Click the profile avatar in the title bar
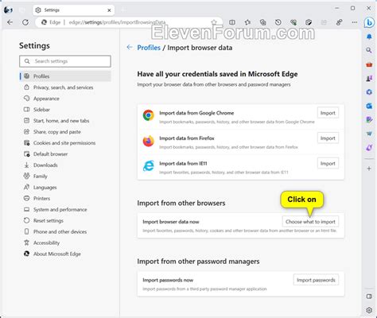377x318 pixels. pyautogui.click(x=8, y=10)
